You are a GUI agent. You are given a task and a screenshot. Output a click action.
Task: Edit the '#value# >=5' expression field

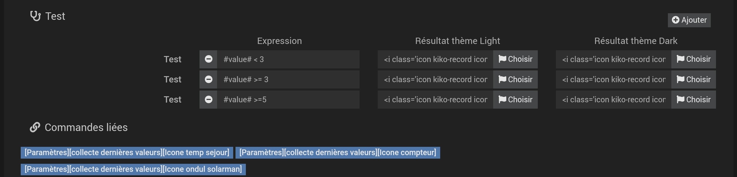pos(288,99)
